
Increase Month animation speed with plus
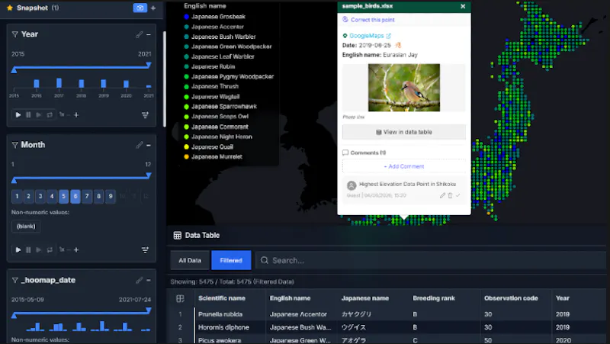[x=76, y=250]
